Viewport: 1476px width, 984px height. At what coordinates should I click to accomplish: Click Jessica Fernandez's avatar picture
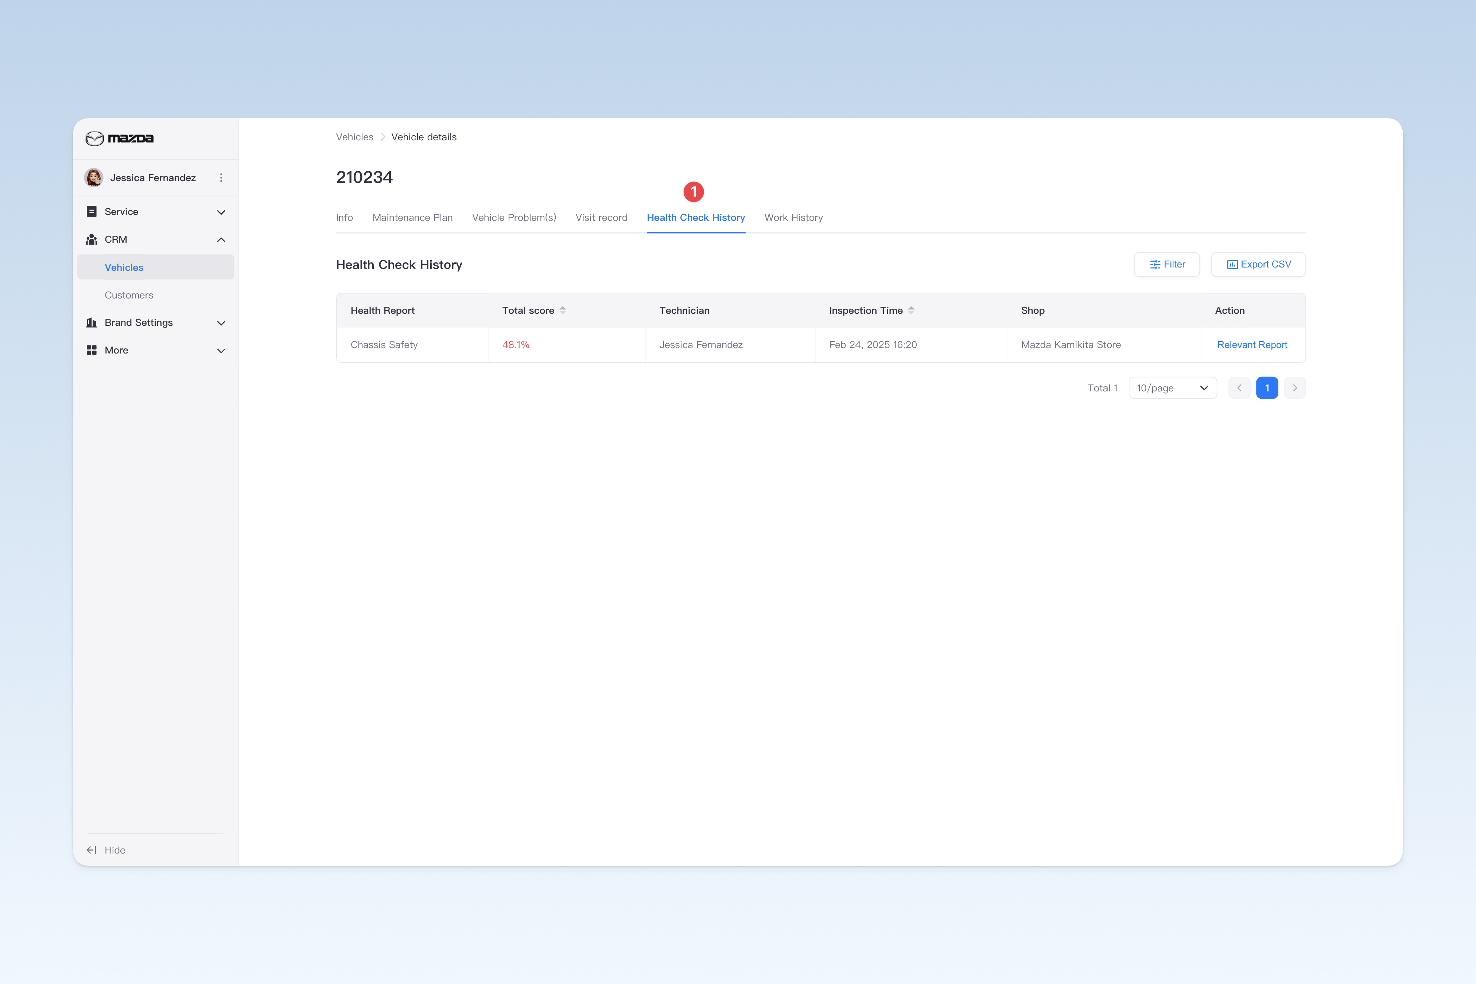(94, 177)
